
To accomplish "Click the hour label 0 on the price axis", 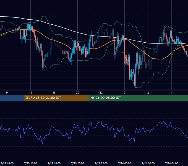I will (x=125, y=93).
